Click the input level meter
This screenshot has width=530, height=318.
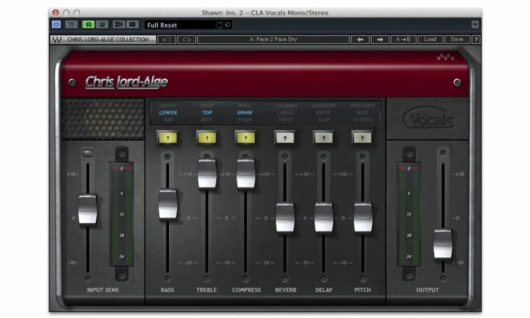122,214
